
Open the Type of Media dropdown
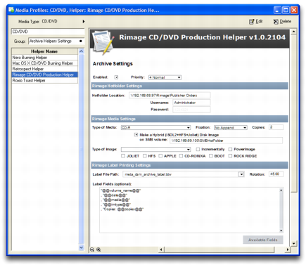(x=155, y=128)
